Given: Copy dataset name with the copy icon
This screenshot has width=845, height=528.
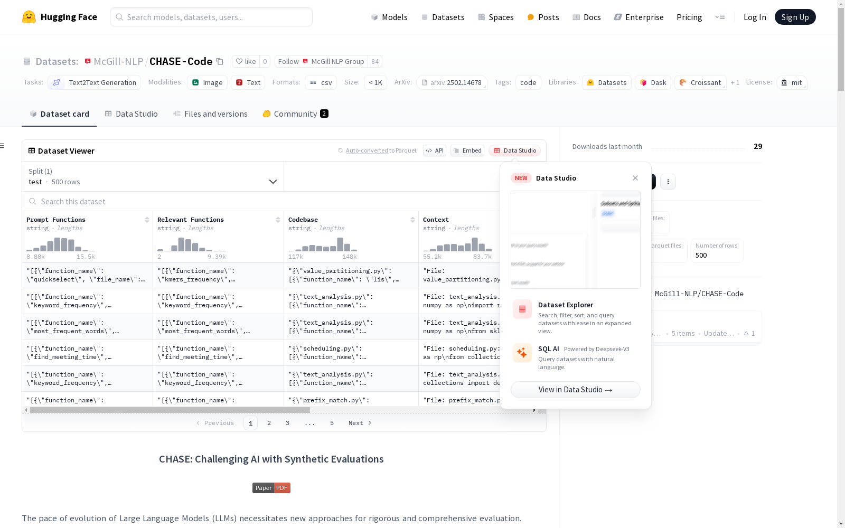Looking at the screenshot, I should pyautogui.click(x=220, y=61).
